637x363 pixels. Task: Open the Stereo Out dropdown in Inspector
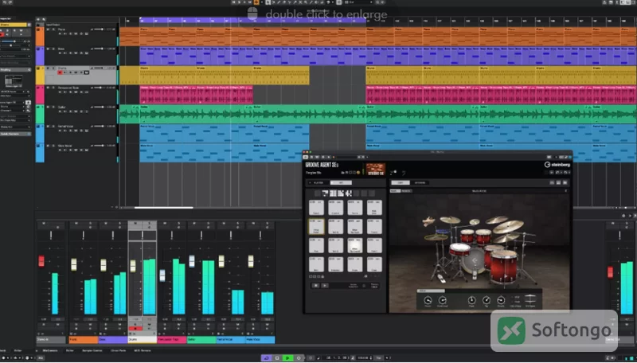tap(15, 127)
